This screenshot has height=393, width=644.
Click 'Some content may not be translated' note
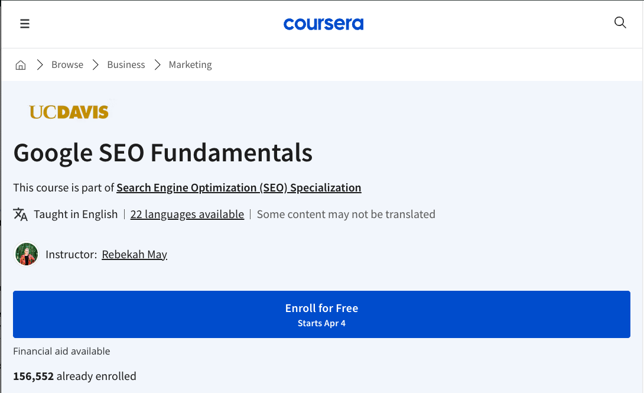346,215
